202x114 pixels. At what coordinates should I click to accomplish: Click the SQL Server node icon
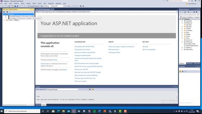[7, 14]
